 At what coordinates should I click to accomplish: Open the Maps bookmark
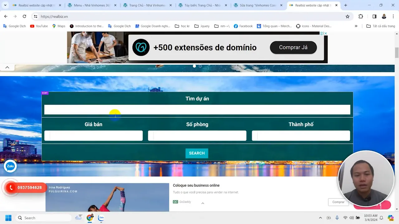click(59, 26)
